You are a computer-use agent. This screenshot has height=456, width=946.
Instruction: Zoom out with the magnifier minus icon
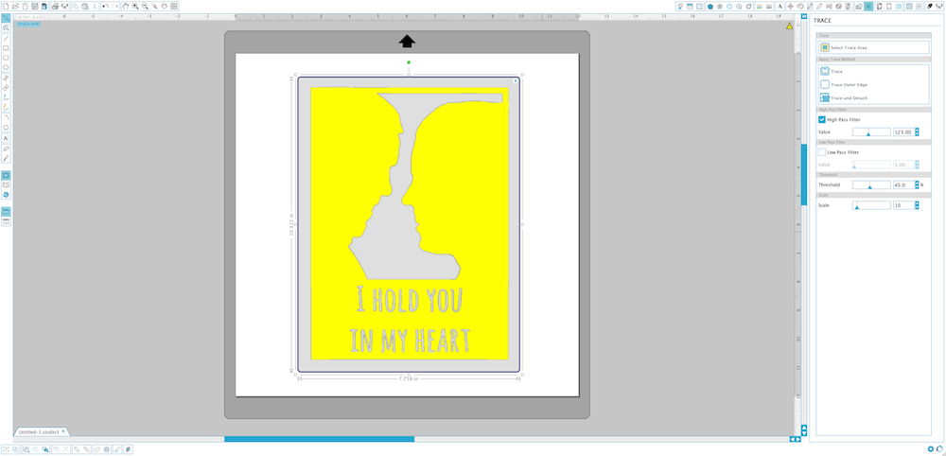[x=145, y=6]
